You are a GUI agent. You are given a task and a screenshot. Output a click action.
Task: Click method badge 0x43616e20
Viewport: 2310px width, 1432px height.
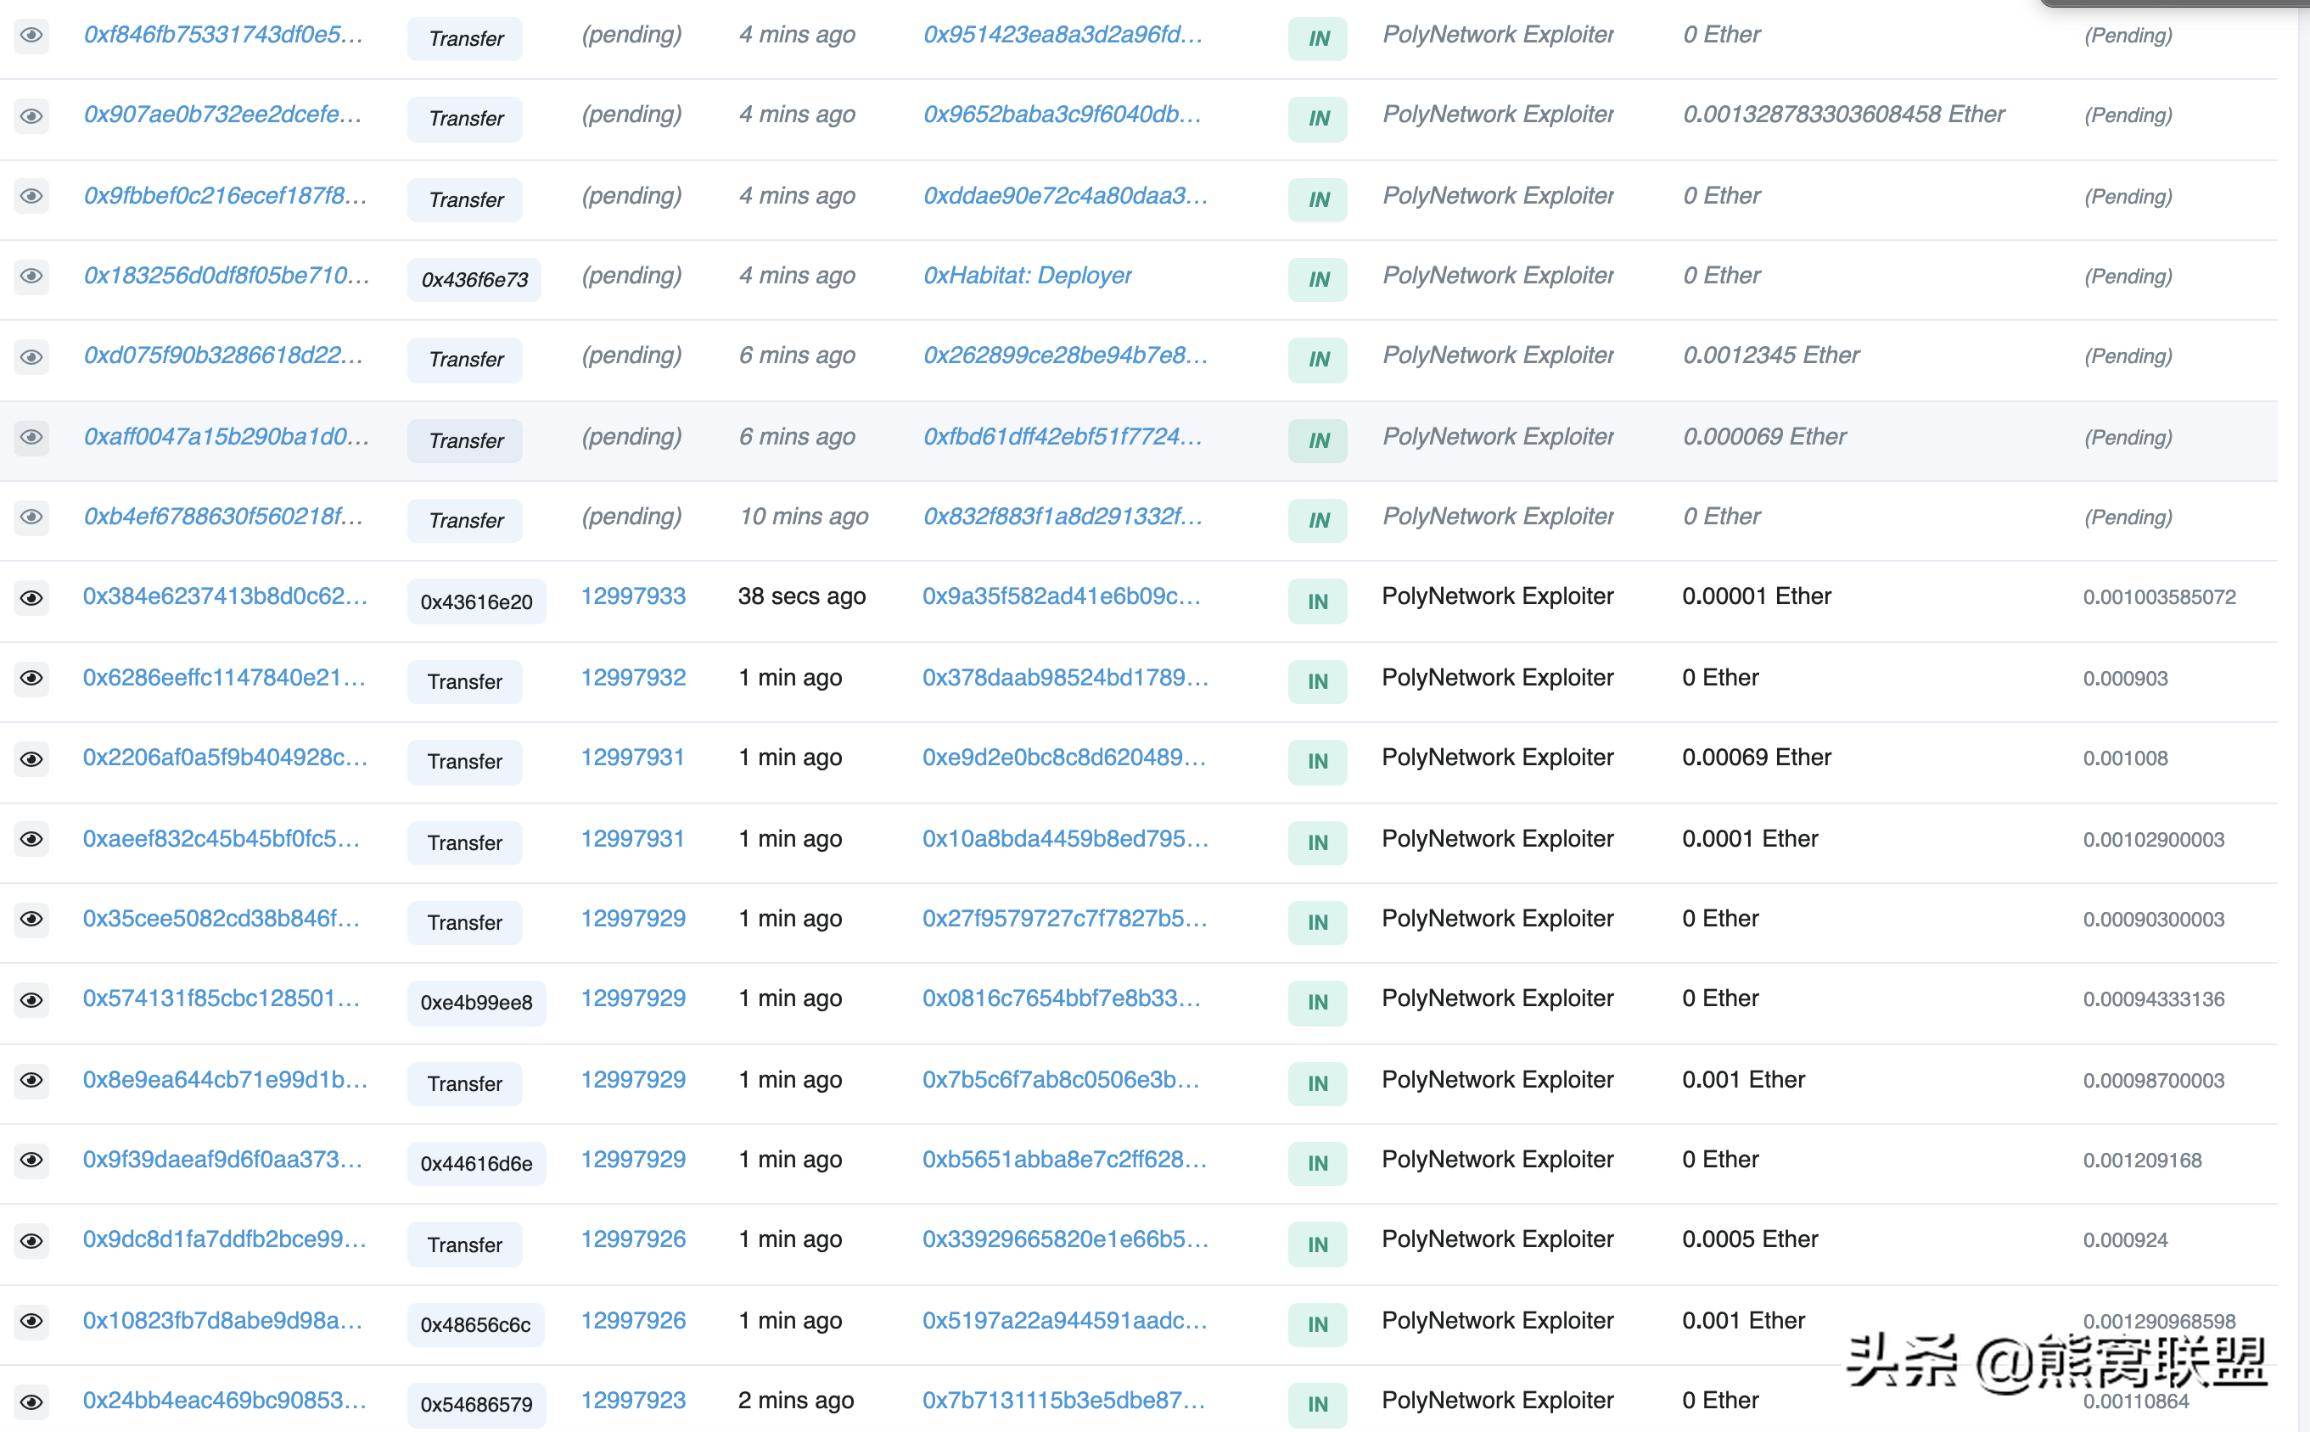(477, 601)
